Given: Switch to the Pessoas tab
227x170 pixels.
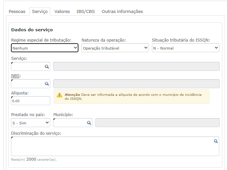Looking at the screenshot, I should click(x=17, y=11).
